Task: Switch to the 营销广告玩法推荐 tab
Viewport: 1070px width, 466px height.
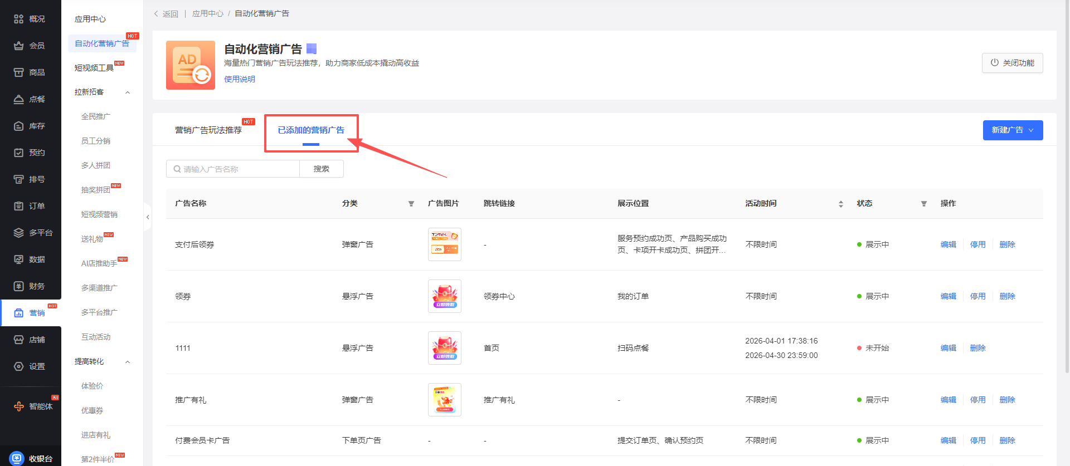Action: (208, 130)
